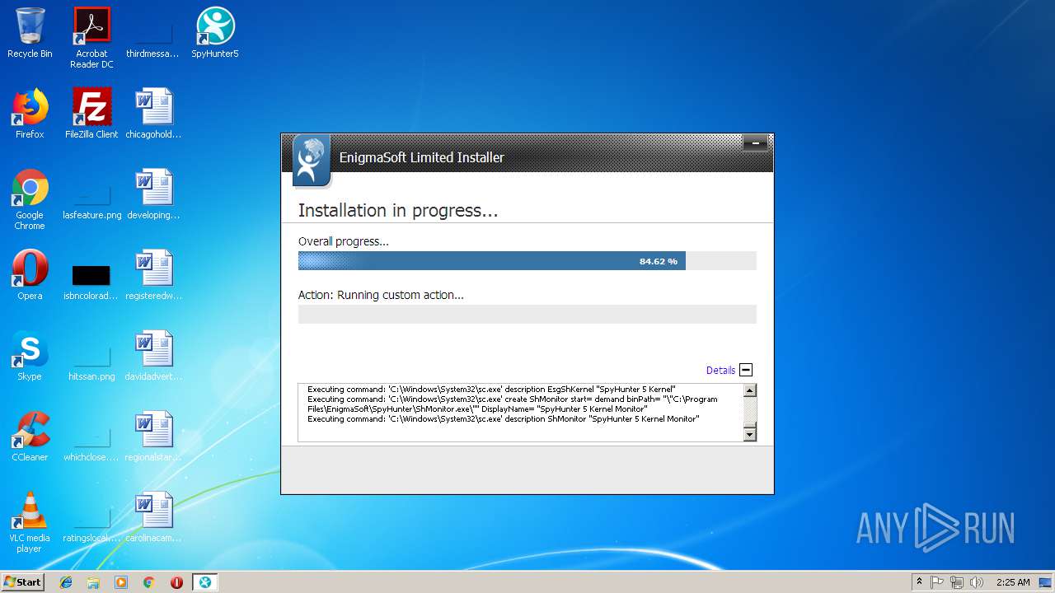Open the Action Center flag icon
The image size is (1055, 593).
coord(937,582)
